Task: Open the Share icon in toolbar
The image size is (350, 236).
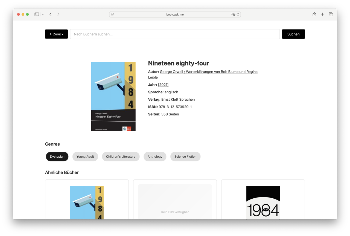Action: (314, 14)
